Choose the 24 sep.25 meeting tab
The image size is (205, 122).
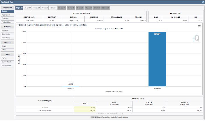(105, 8)
